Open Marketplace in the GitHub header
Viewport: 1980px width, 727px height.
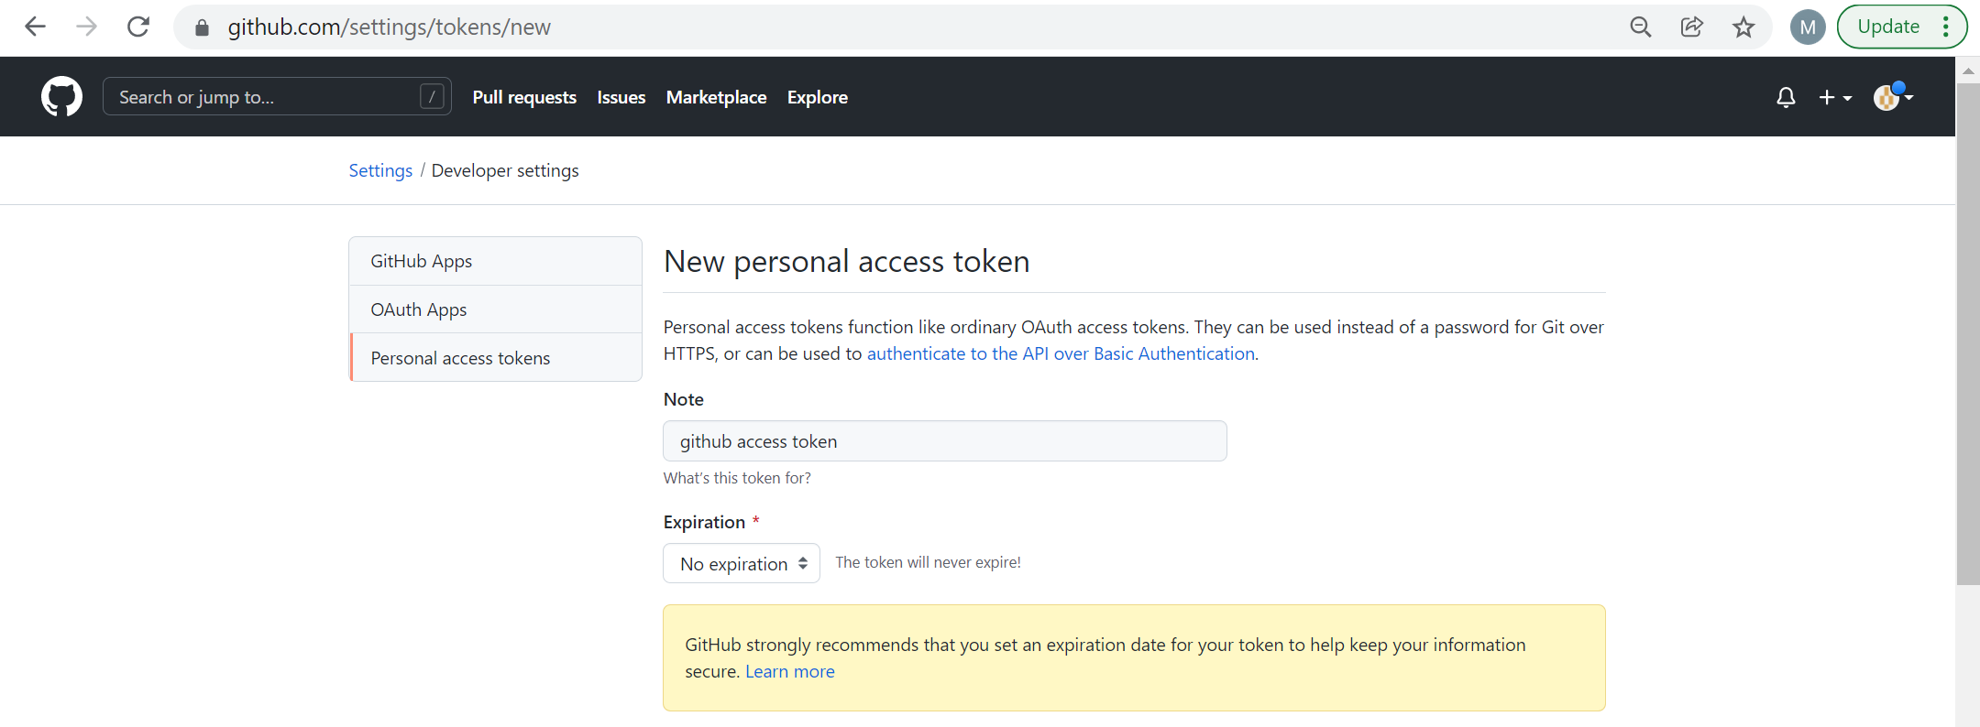pyautogui.click(x=716, y=97)
